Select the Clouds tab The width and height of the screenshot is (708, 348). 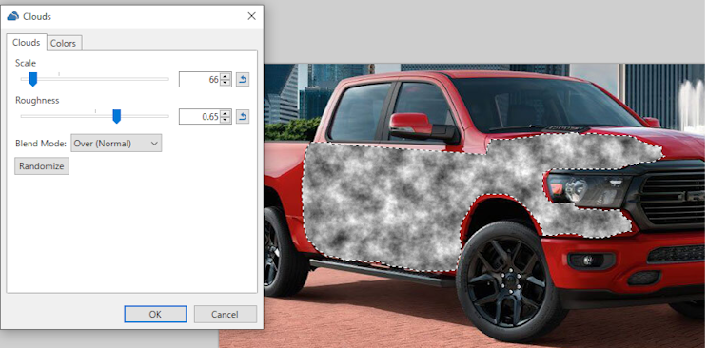coord(27,43)
